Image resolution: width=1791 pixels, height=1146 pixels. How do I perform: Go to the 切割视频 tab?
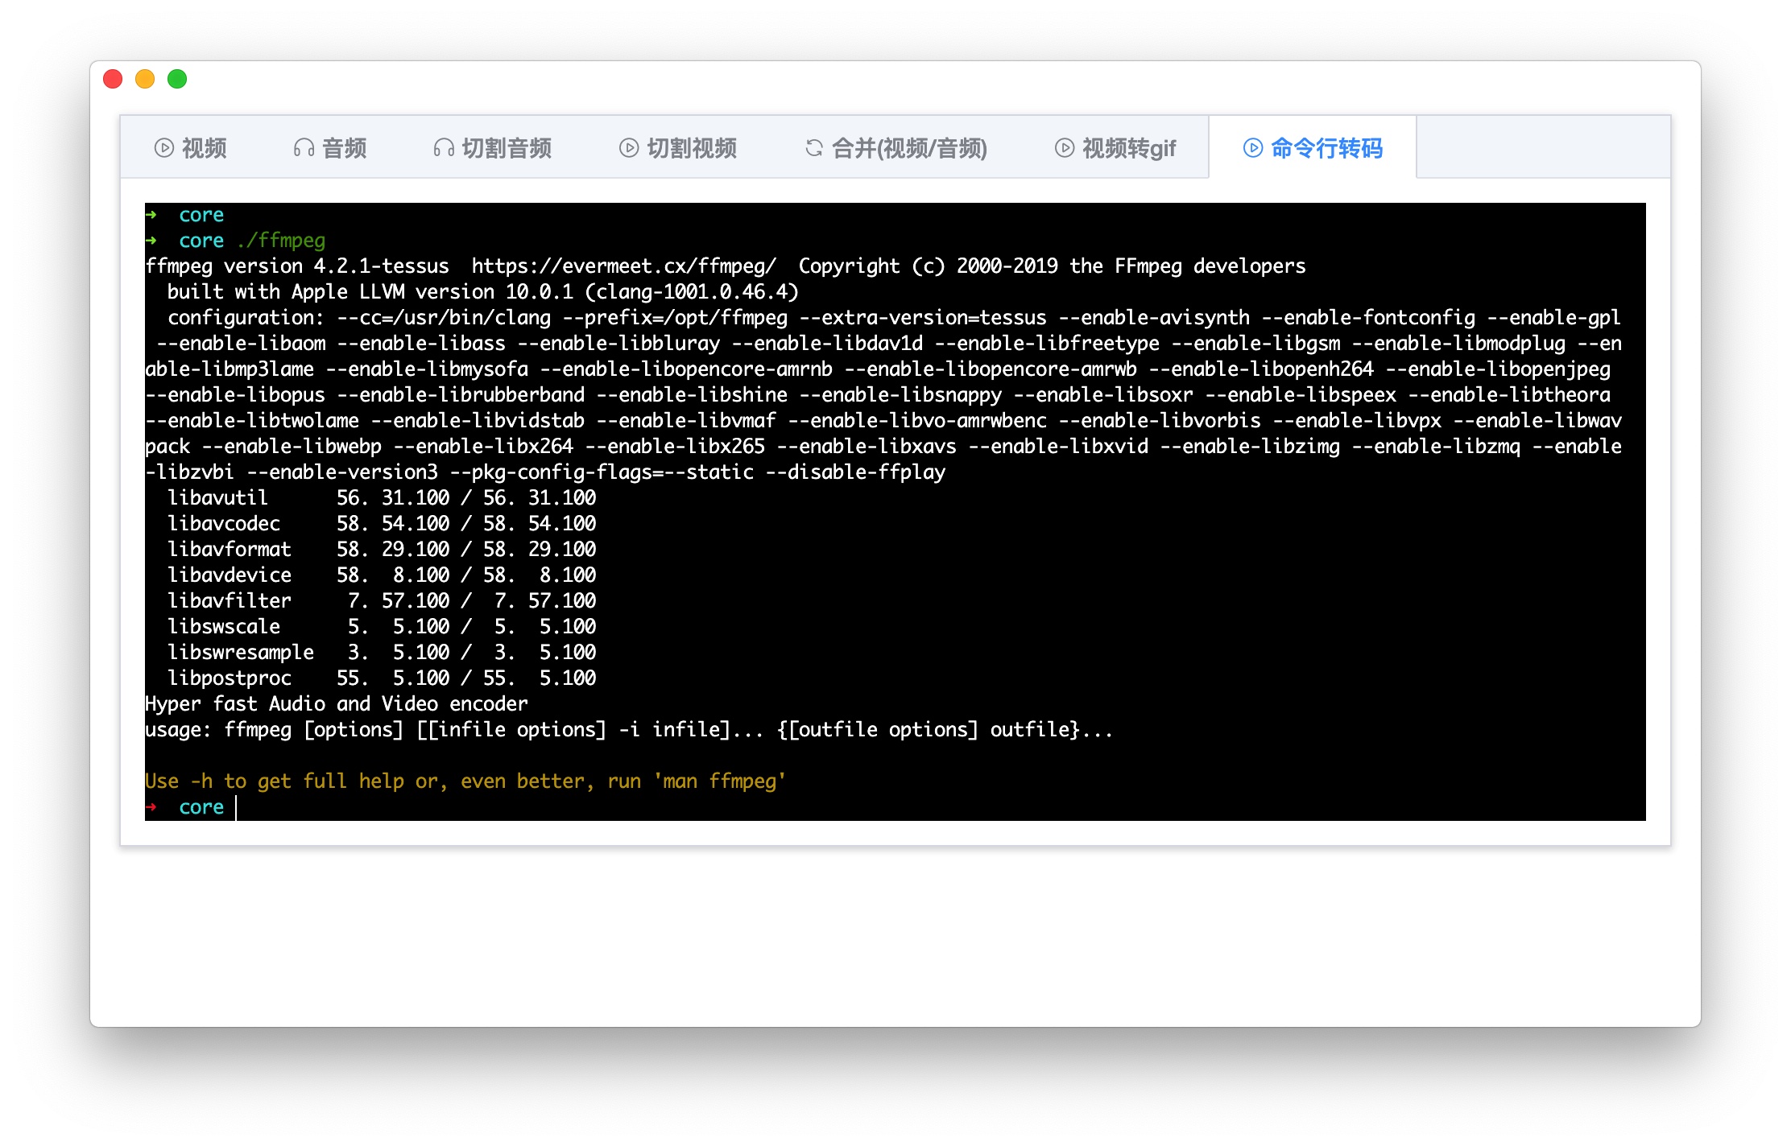692,148
